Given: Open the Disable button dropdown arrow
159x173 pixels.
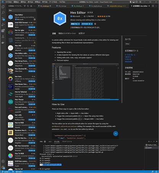Looking at the screenshot, I should pyautogui.click(x=79, y=24).
